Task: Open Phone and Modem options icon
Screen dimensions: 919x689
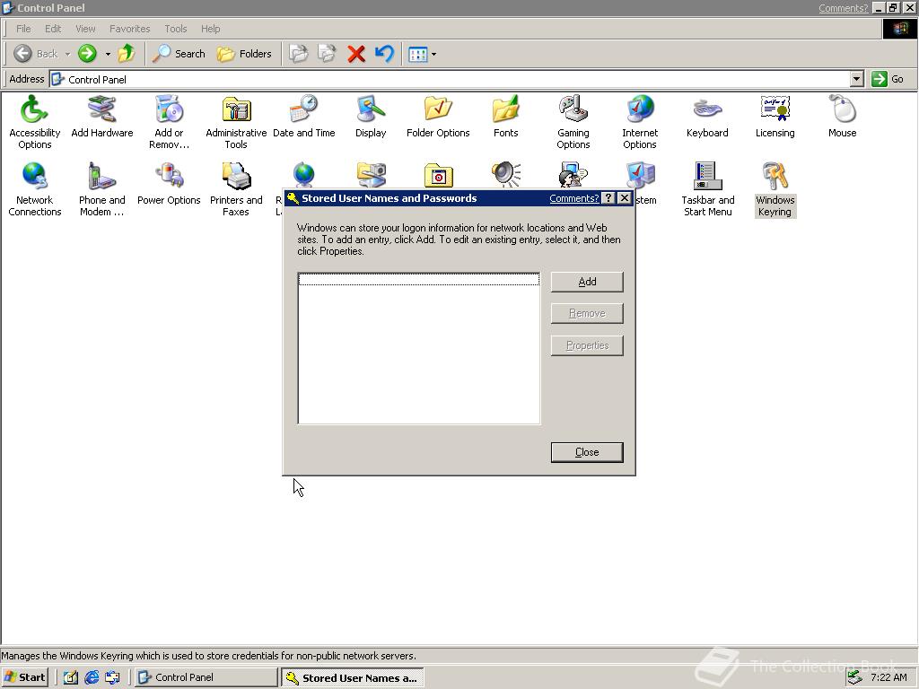Action: [102, 189]
